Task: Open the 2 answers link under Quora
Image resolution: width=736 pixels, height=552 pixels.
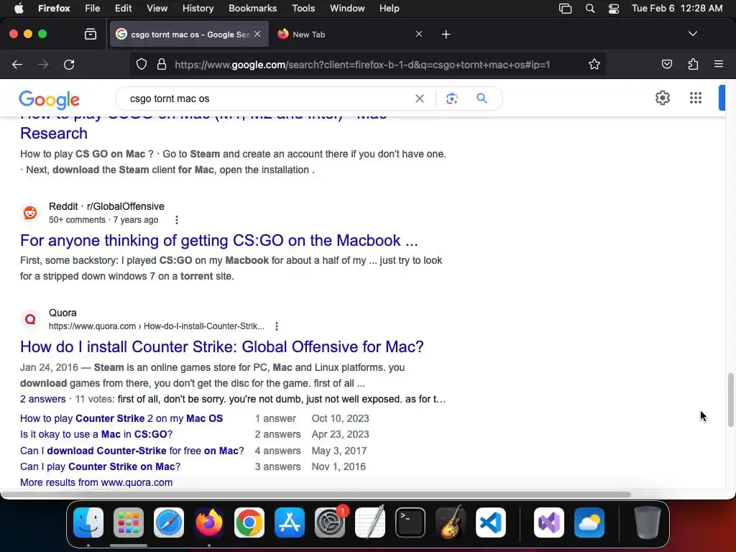Action: [x=42, y=399]
